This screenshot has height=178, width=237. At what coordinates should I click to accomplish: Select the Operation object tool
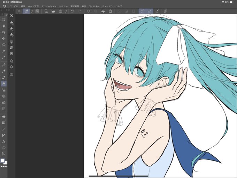click(x=4, y=32)
